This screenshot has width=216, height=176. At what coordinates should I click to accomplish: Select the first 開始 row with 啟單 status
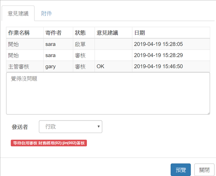click(108, 44)
